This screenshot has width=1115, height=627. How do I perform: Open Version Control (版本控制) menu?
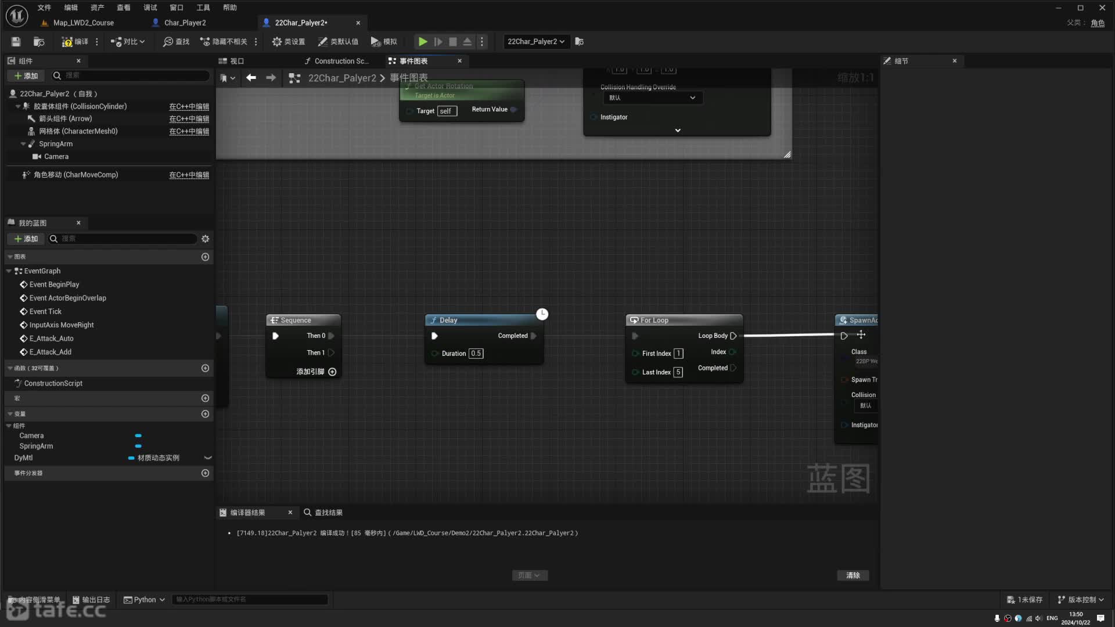pyautogui.click(x=1080, y=600)
